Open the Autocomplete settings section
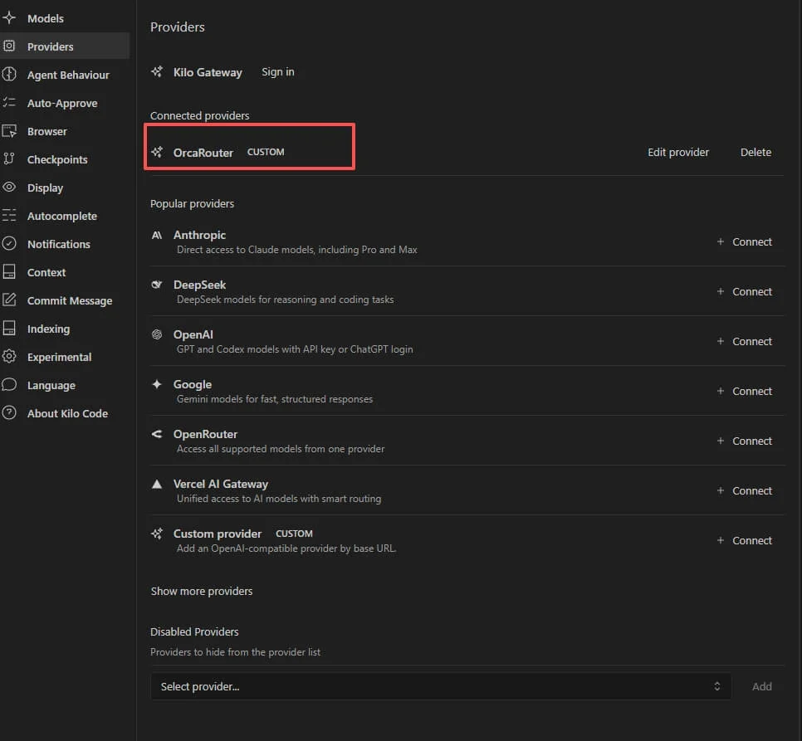The height and width of the screenshot is (741, 802). point(62,217)
